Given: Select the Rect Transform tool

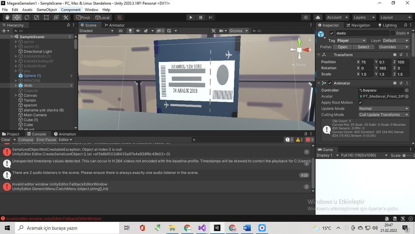Looking at the screenshot, I should [46, 18].
